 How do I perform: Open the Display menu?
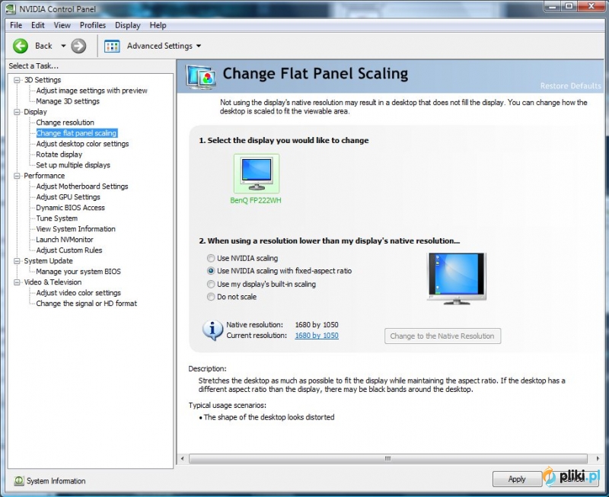tap(127, 25)
